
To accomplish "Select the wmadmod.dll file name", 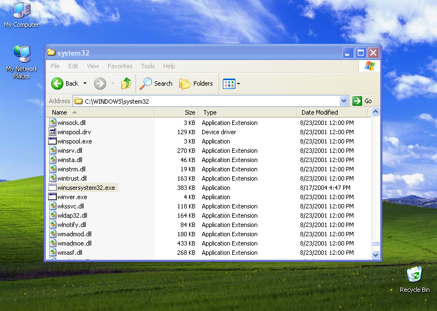I will (74, 234).
